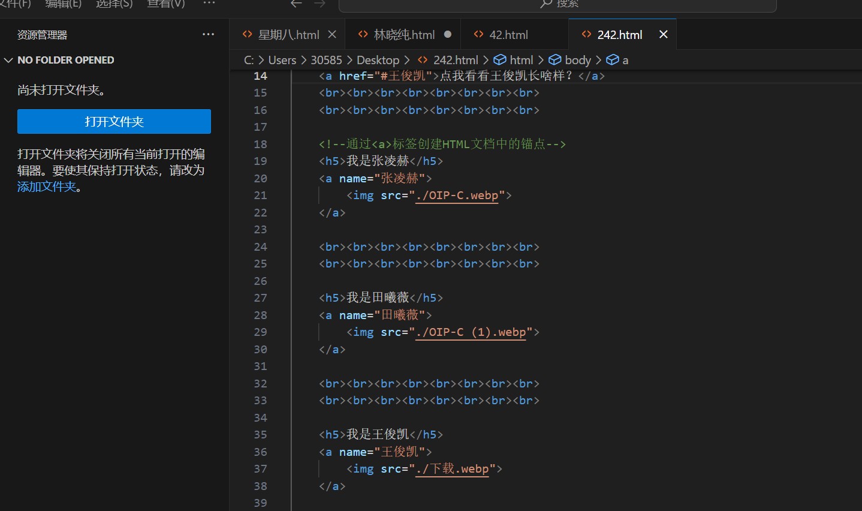The height and width of the screenshot is (511, 862).
Task: Click text 我是张凌赫 on line 19
Action: click(x=378, y=161)
